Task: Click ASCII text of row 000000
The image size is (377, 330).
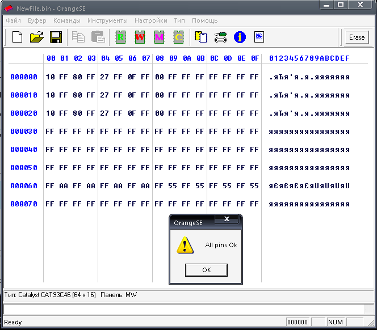Action: (309, 77)
